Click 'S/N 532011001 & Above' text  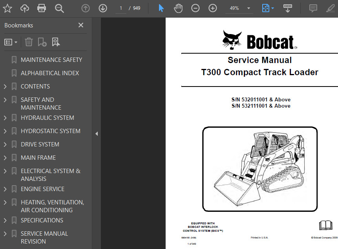[261, 99]
